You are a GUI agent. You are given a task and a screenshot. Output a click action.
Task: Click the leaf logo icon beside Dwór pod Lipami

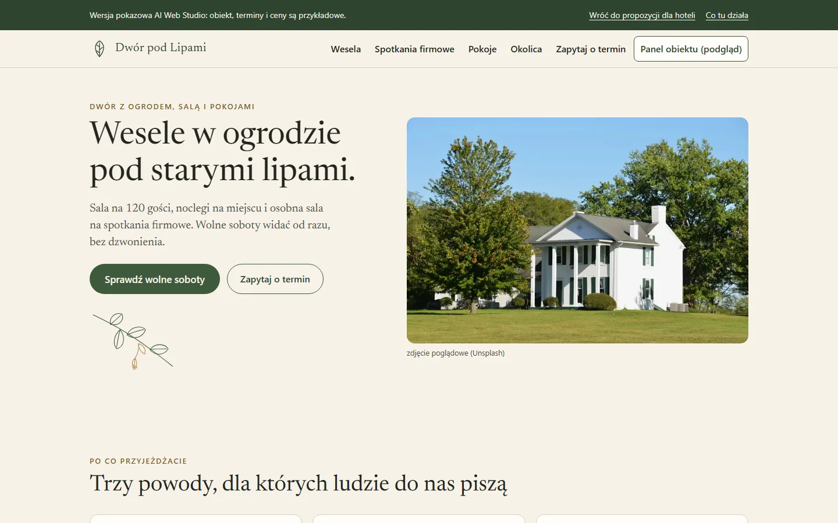click(x=100, y=49)
